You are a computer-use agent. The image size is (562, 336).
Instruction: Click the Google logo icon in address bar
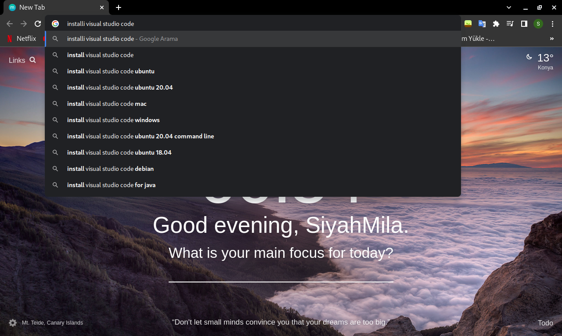[x=55, y=24]
